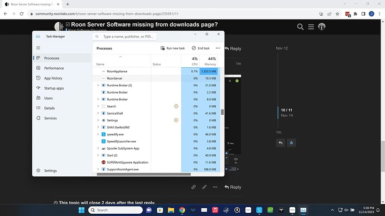Expand the Runtime Broker row using 8.0 MB
The width and height of the screenshot is (385, 216).
click(x=98, y=99)
